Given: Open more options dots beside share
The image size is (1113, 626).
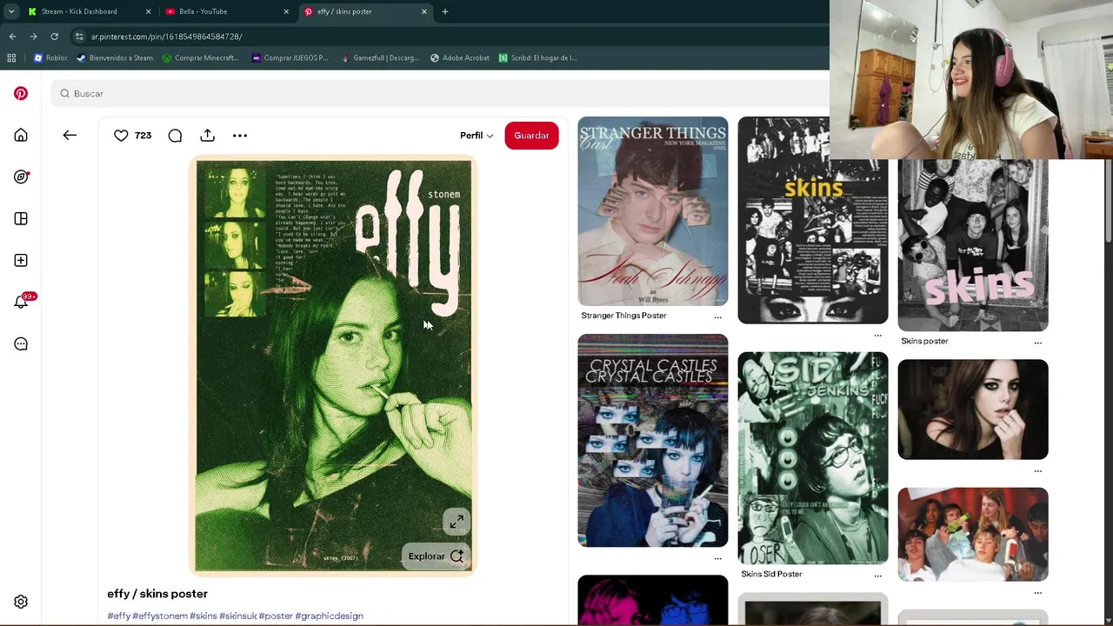Looking at the screenshot, I should 240,135.
